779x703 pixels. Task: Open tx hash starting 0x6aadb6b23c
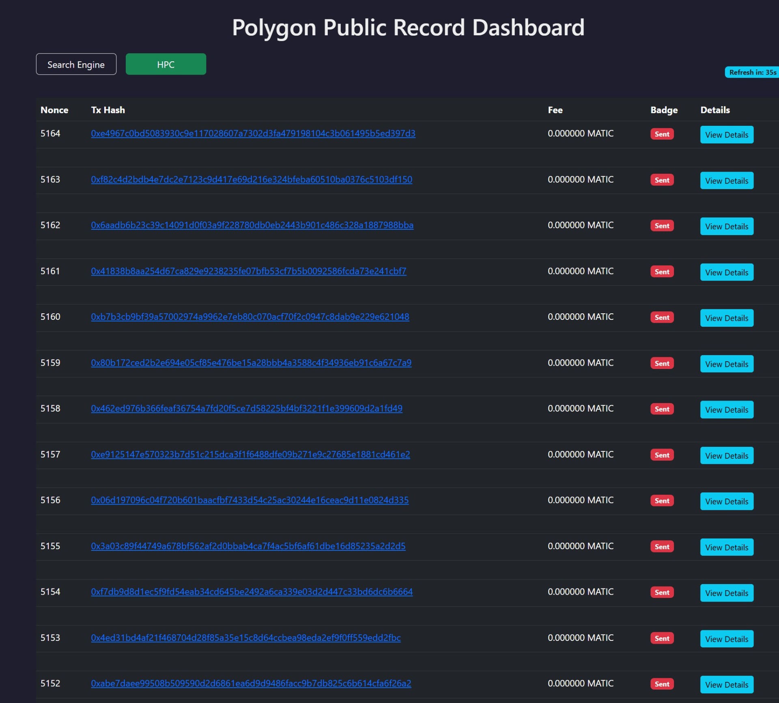[252, 225]
